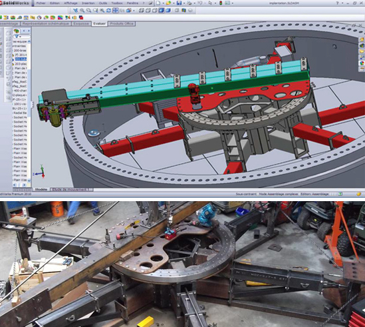Pin the menu bar with pushpin icon

tap(151, 3)
